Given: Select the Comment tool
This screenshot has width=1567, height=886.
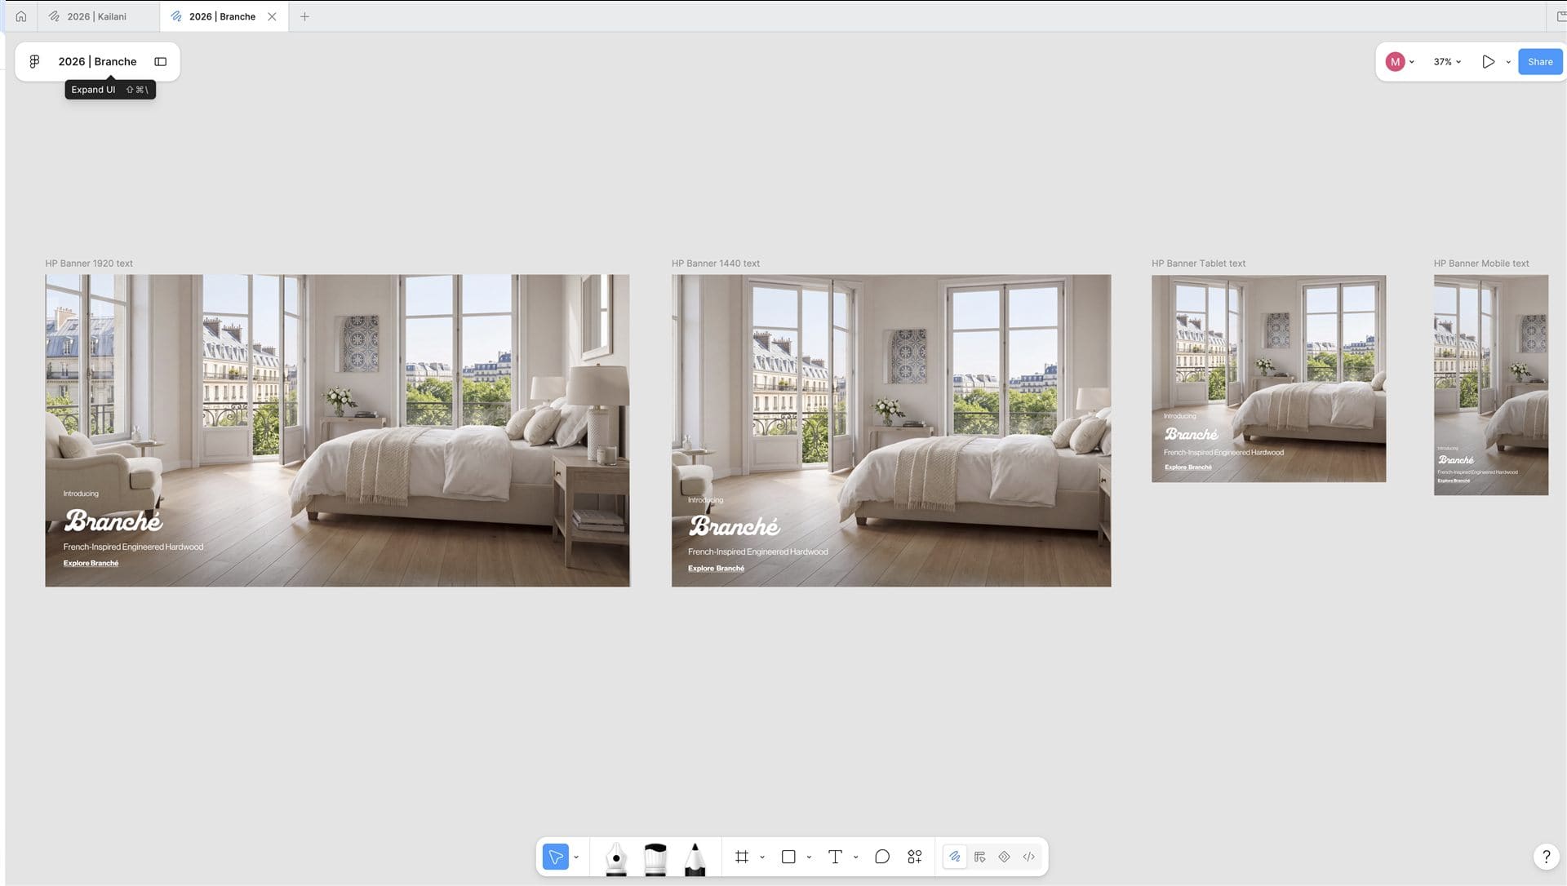Looking at the screenshot, I should (x=882, y=857).
